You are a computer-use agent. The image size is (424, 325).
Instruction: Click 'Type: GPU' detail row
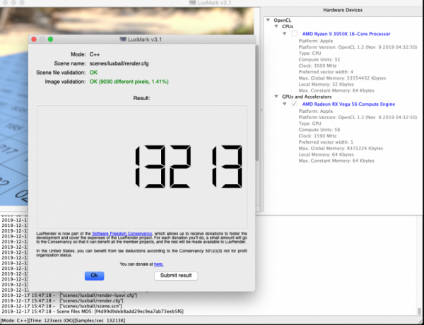click(310, 123)
